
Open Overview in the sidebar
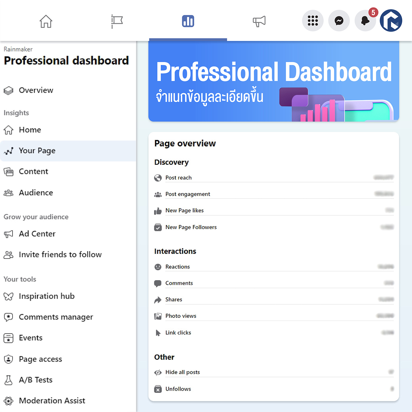coord(36,90)
